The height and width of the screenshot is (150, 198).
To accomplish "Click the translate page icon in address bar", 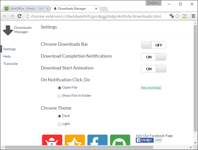I will [172, 16].
